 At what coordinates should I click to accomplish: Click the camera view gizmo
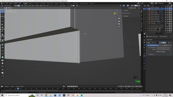119,24
